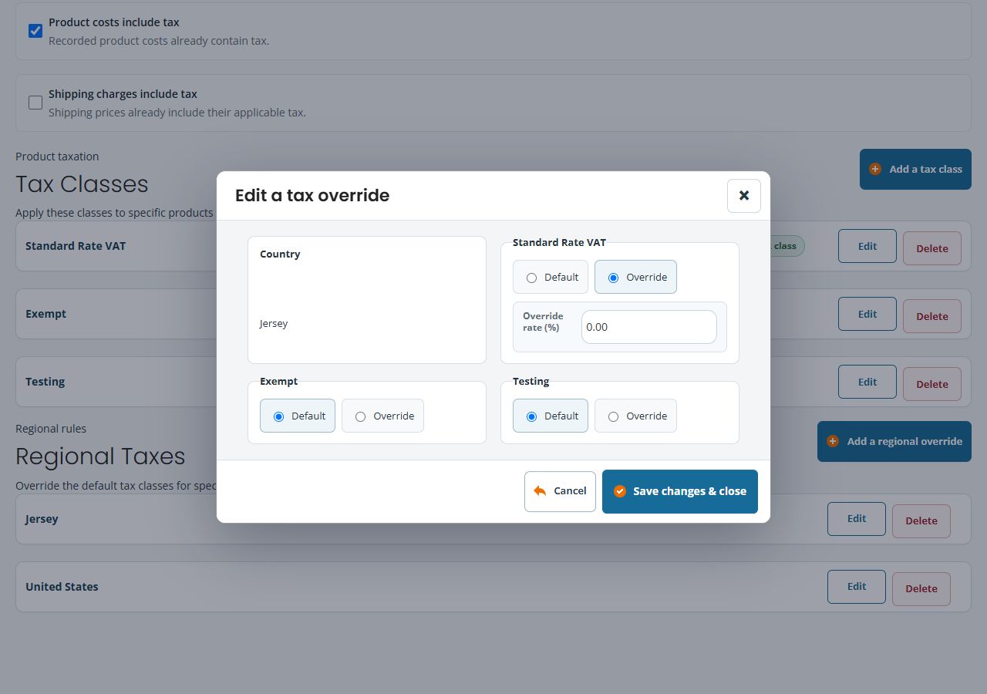The image size is (987, 694).
Task: Click the United States row label
Action: click(x=62, y=587)
